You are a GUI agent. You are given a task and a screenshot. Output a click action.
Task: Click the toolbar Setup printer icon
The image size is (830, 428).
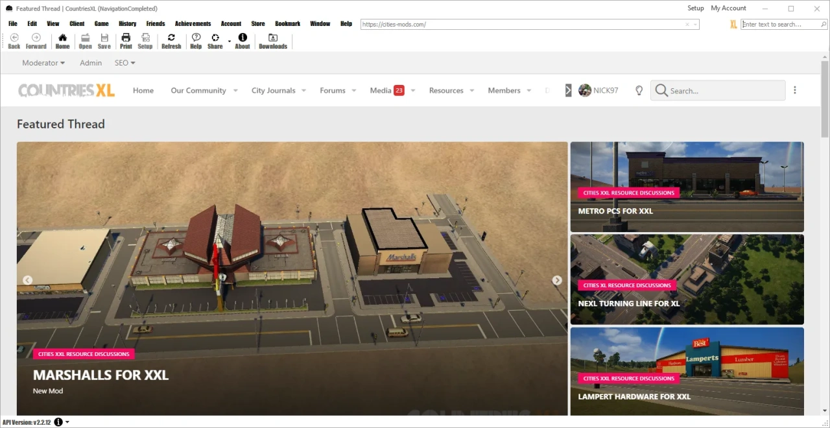click(x=145, y=38)
